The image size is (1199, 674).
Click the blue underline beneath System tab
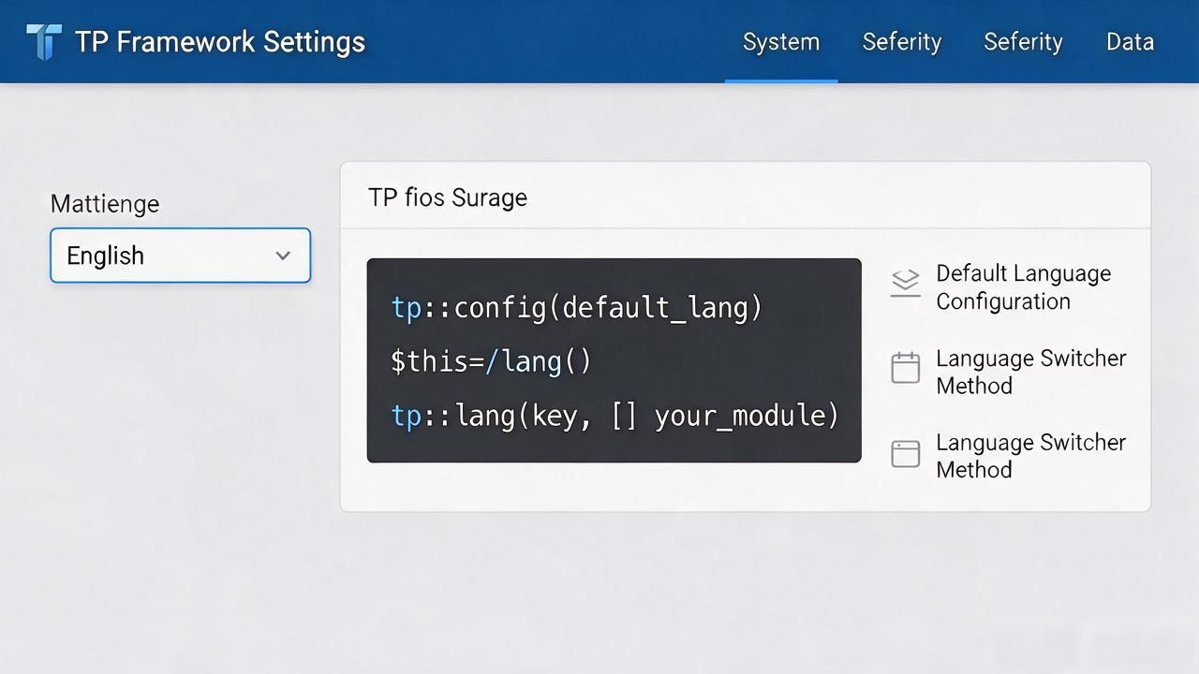coord(781,81)
